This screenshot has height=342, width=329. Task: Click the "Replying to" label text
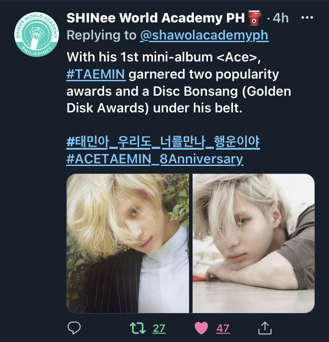pyautogui.click(x=101, y=35)
